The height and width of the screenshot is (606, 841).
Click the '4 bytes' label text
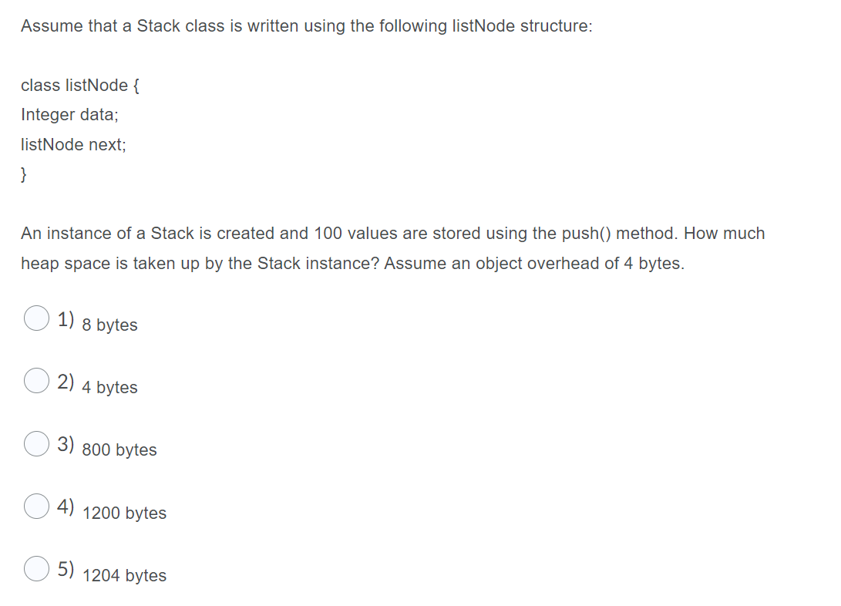coord(109,388)
